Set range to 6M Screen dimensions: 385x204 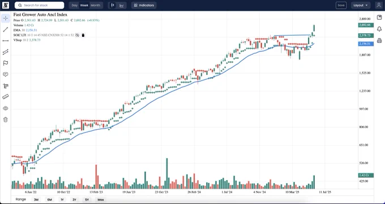49,199
